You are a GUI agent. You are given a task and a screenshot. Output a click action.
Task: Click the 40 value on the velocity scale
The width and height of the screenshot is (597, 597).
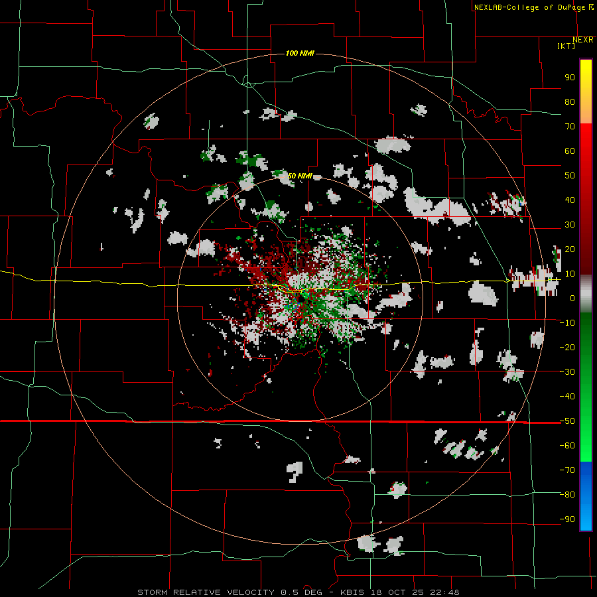(x=570, y=200)
